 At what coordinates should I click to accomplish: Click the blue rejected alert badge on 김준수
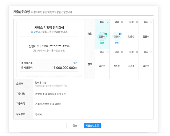(x=120, y=34)
